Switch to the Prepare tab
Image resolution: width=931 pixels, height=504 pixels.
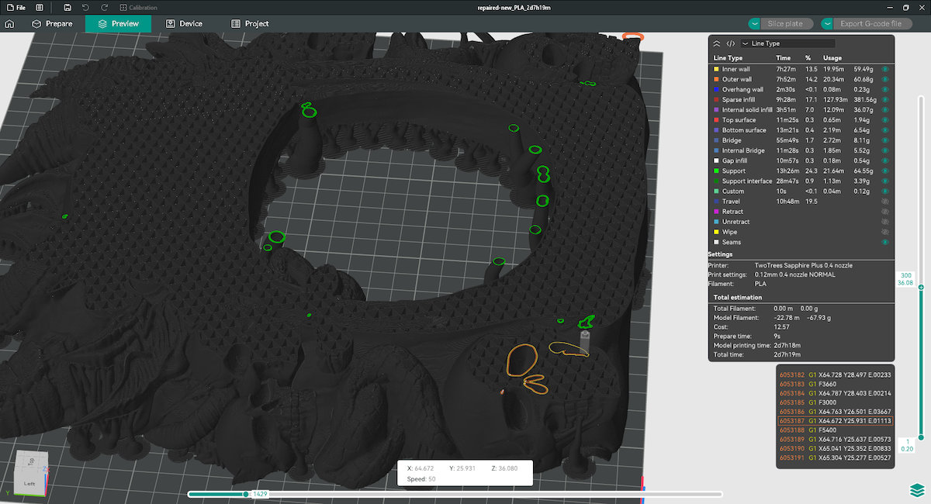[52, 24]
